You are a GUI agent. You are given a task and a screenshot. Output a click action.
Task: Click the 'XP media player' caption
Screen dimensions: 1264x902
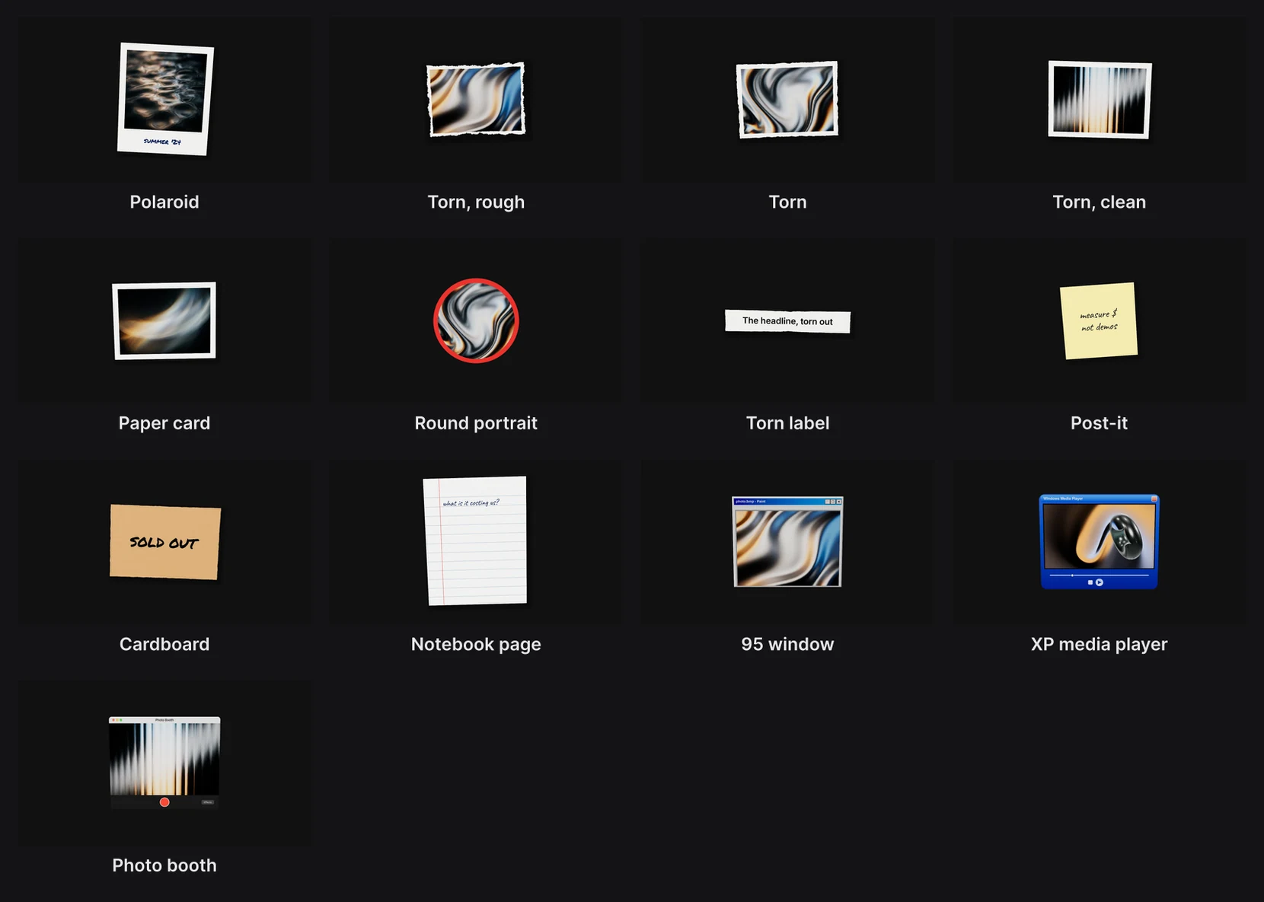point(1099,645)
